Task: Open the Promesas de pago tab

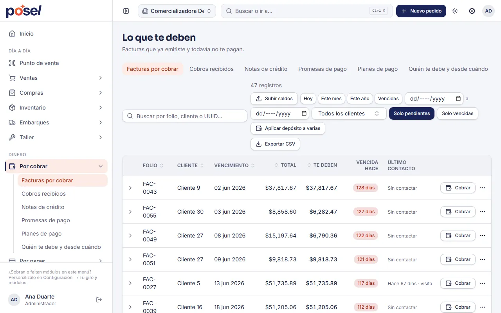Action: (x=323, y=69)
